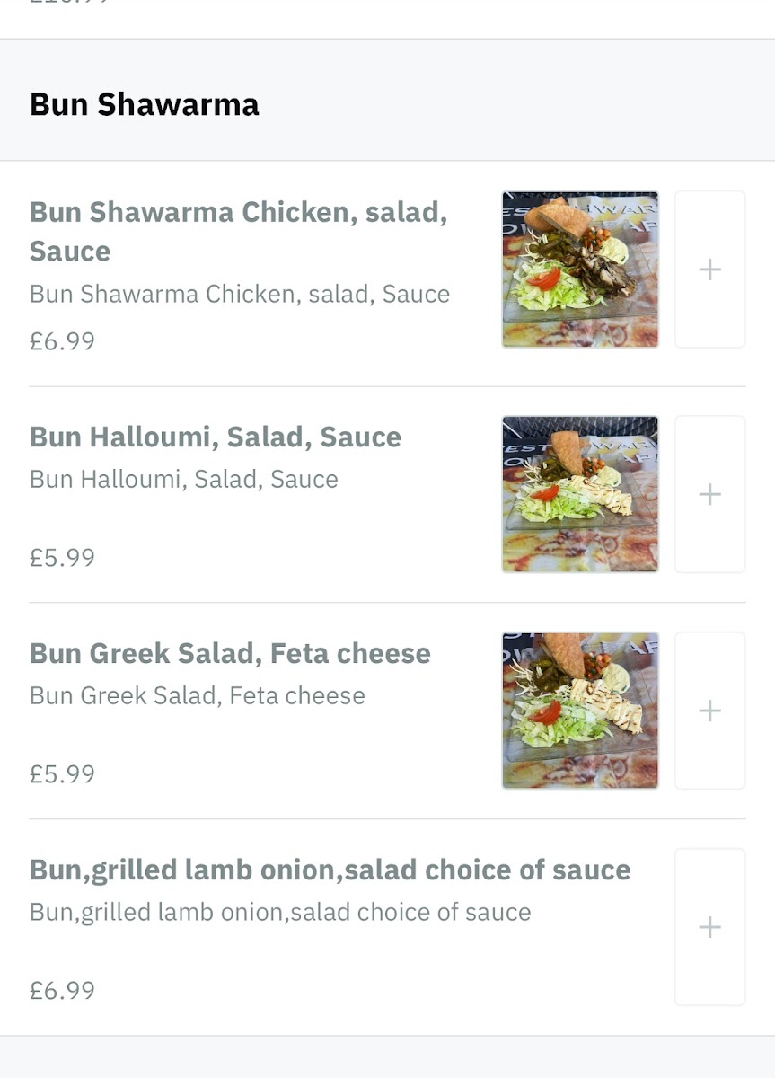Select Bun, grilled lamb onion item title
775x1078 pixels.
[x=330, y=870]
